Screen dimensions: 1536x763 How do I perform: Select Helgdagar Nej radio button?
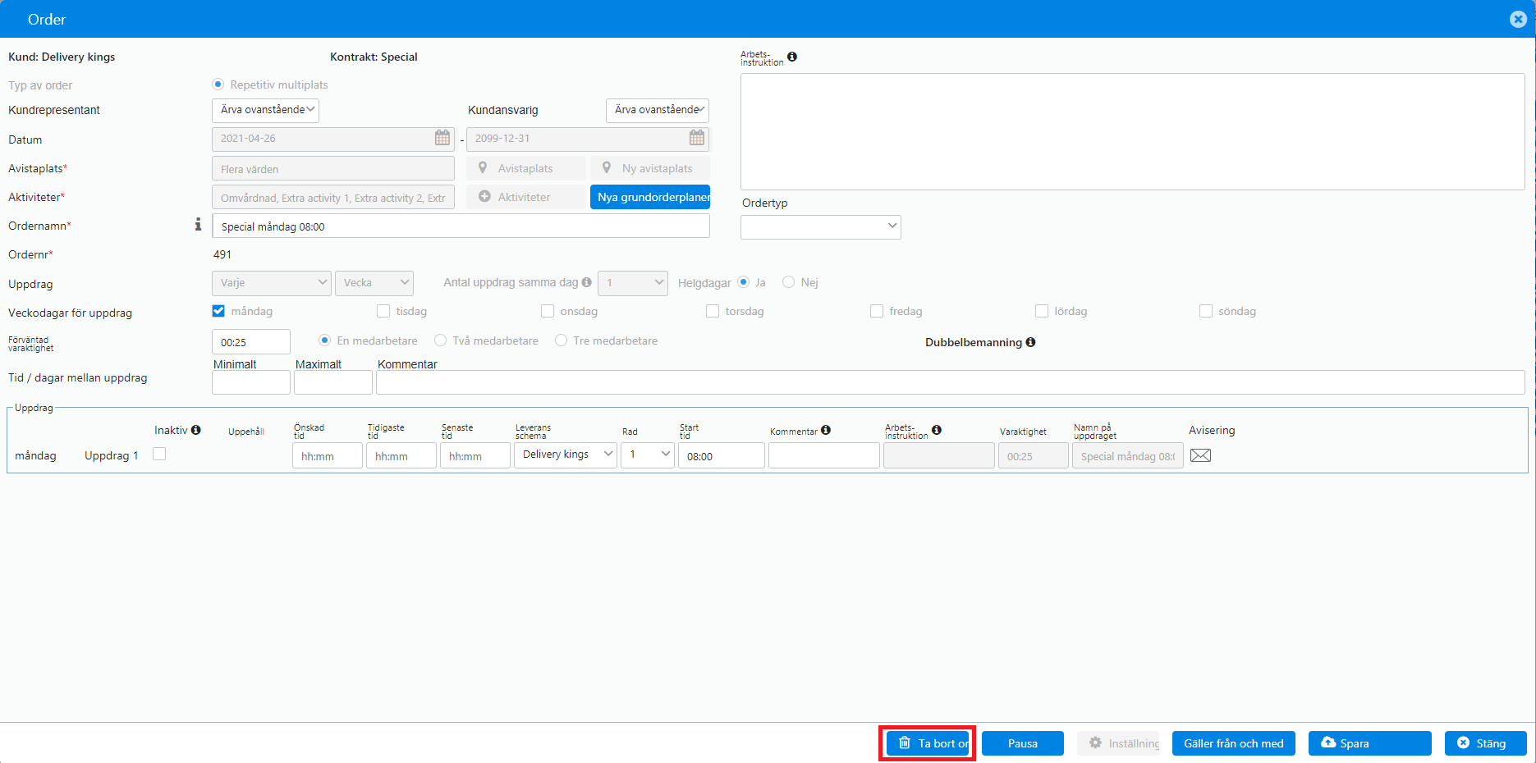(x=789, y=282)
